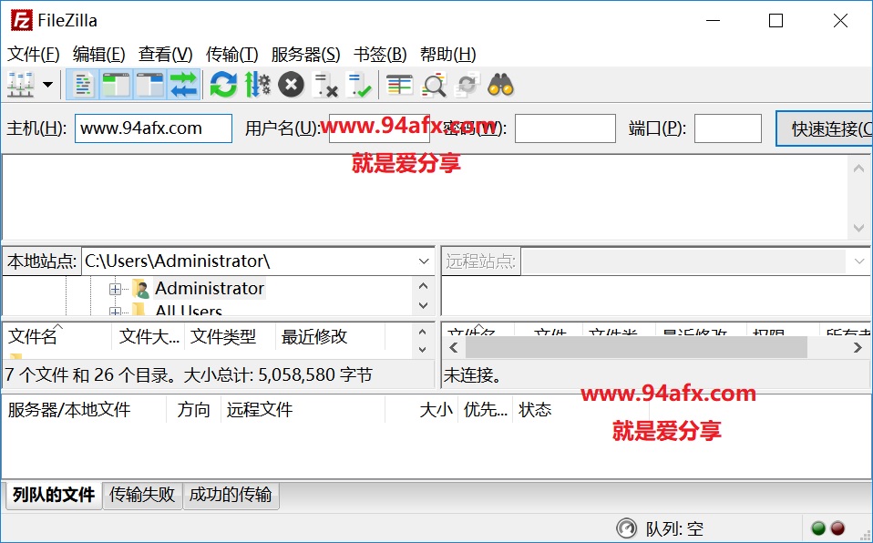Open the 帮助(H) menu
The image size is (873, 543).
point(447,55)
